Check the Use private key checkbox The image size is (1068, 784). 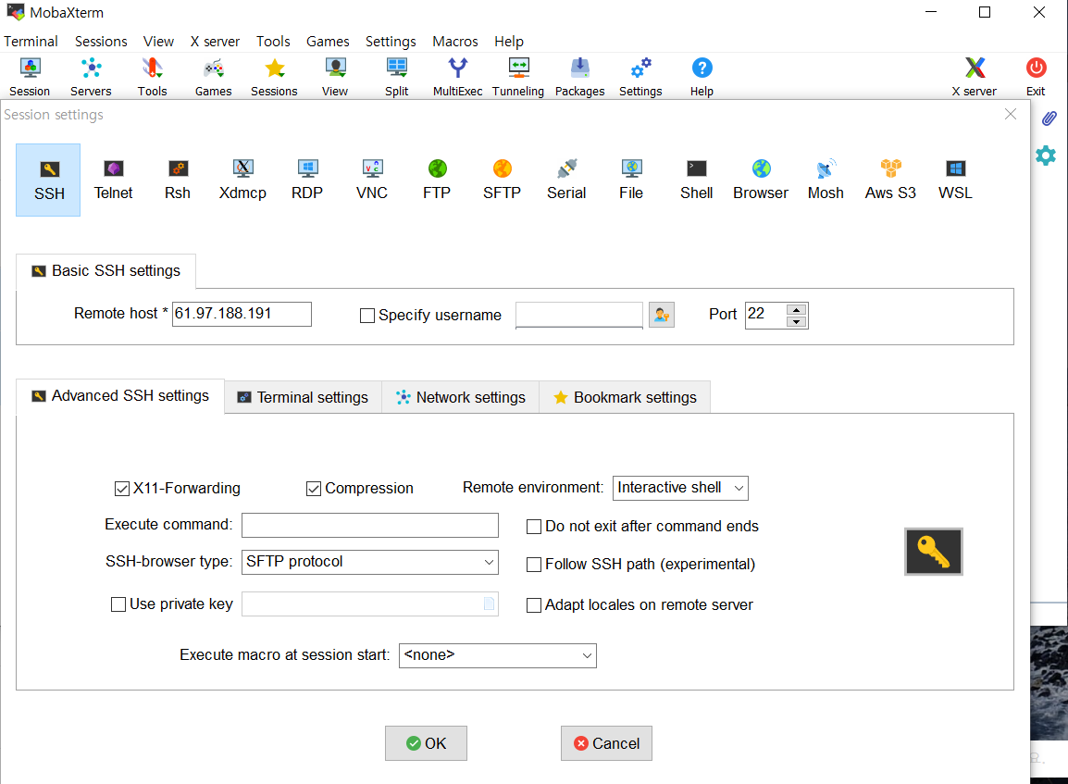click(x=118, y=604)
